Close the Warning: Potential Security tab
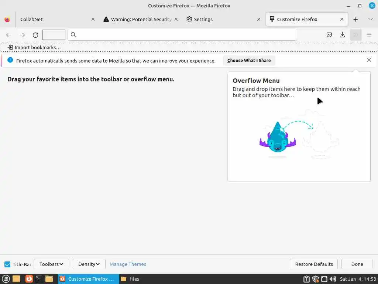This screenshot has width=378, height=284. 176,19
